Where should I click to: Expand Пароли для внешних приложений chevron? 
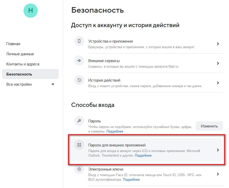pos(218,150)
